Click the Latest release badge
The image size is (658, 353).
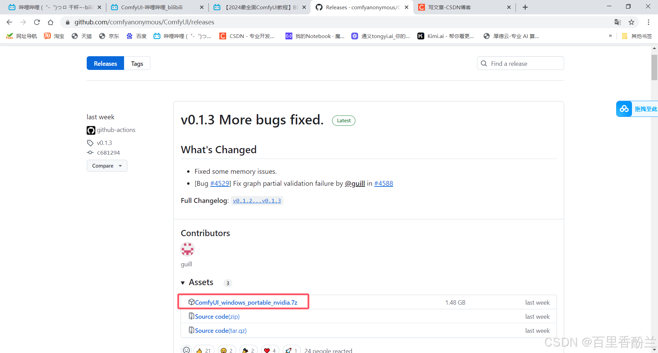tap(343, 121)
